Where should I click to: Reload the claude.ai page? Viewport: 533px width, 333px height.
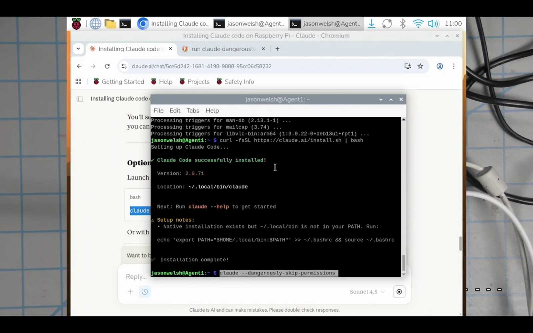click(x=107, y=66)
